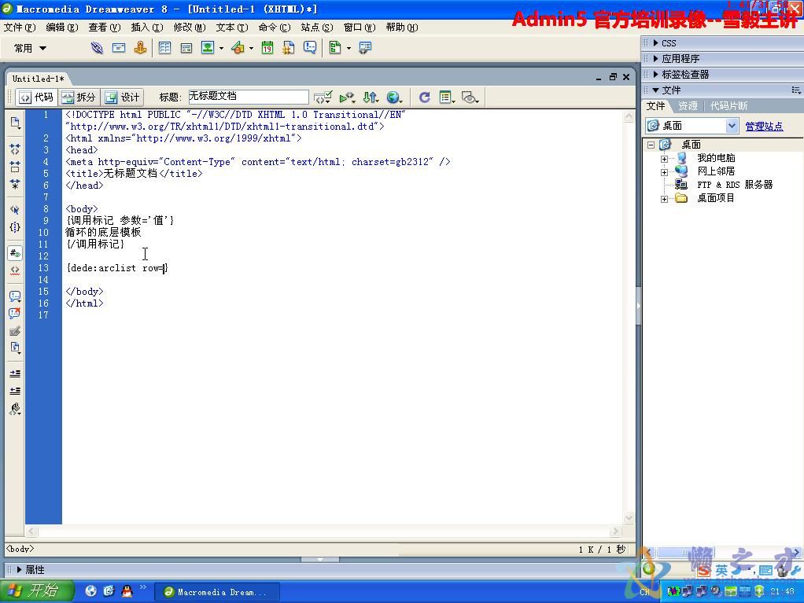
Task: Click the Windows 开始 button
Action: pyautogui.click(x=37, y=591)
